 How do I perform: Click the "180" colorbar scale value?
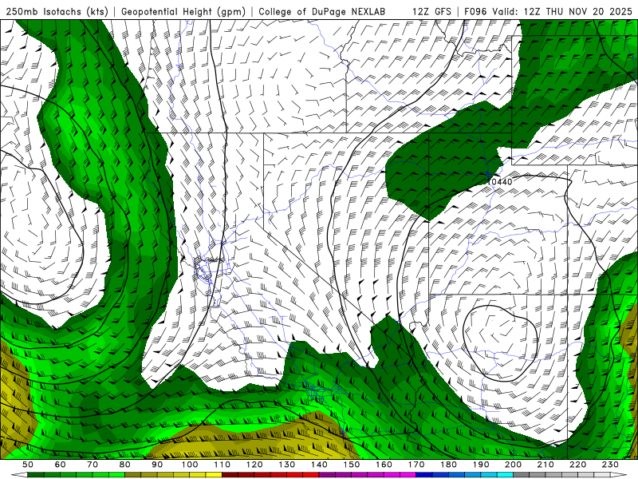tap(449, 465)
